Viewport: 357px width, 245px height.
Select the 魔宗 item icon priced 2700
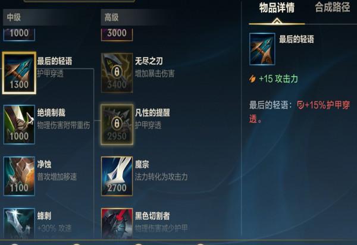pos(117,176)
